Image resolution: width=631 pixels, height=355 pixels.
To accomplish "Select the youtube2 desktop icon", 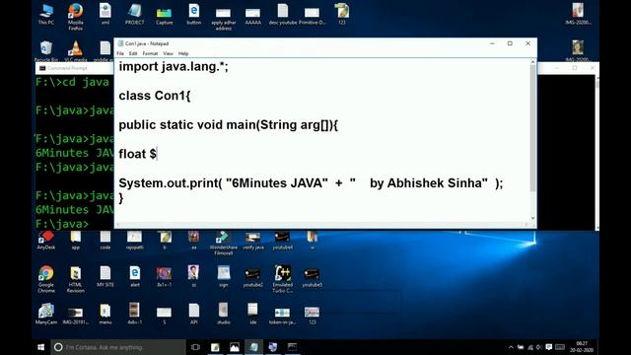I will (x=253, y=277).
